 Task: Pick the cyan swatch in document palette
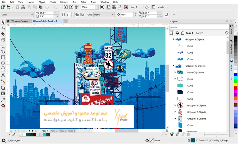pyautogui.click(x=44, y=134)
